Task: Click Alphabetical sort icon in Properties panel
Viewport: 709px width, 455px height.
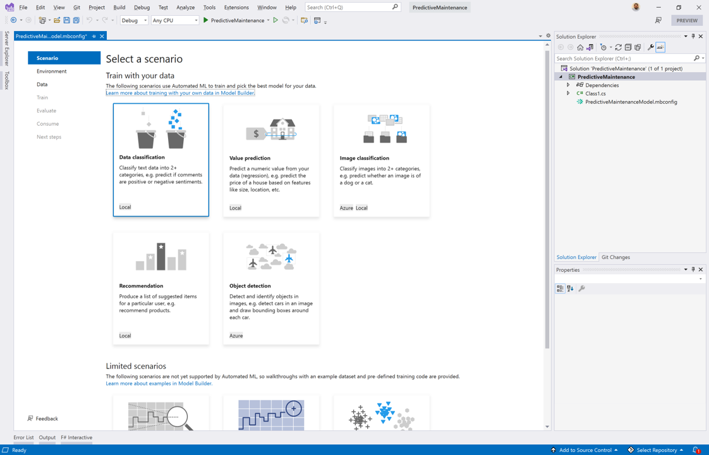Action: [570, 289]
